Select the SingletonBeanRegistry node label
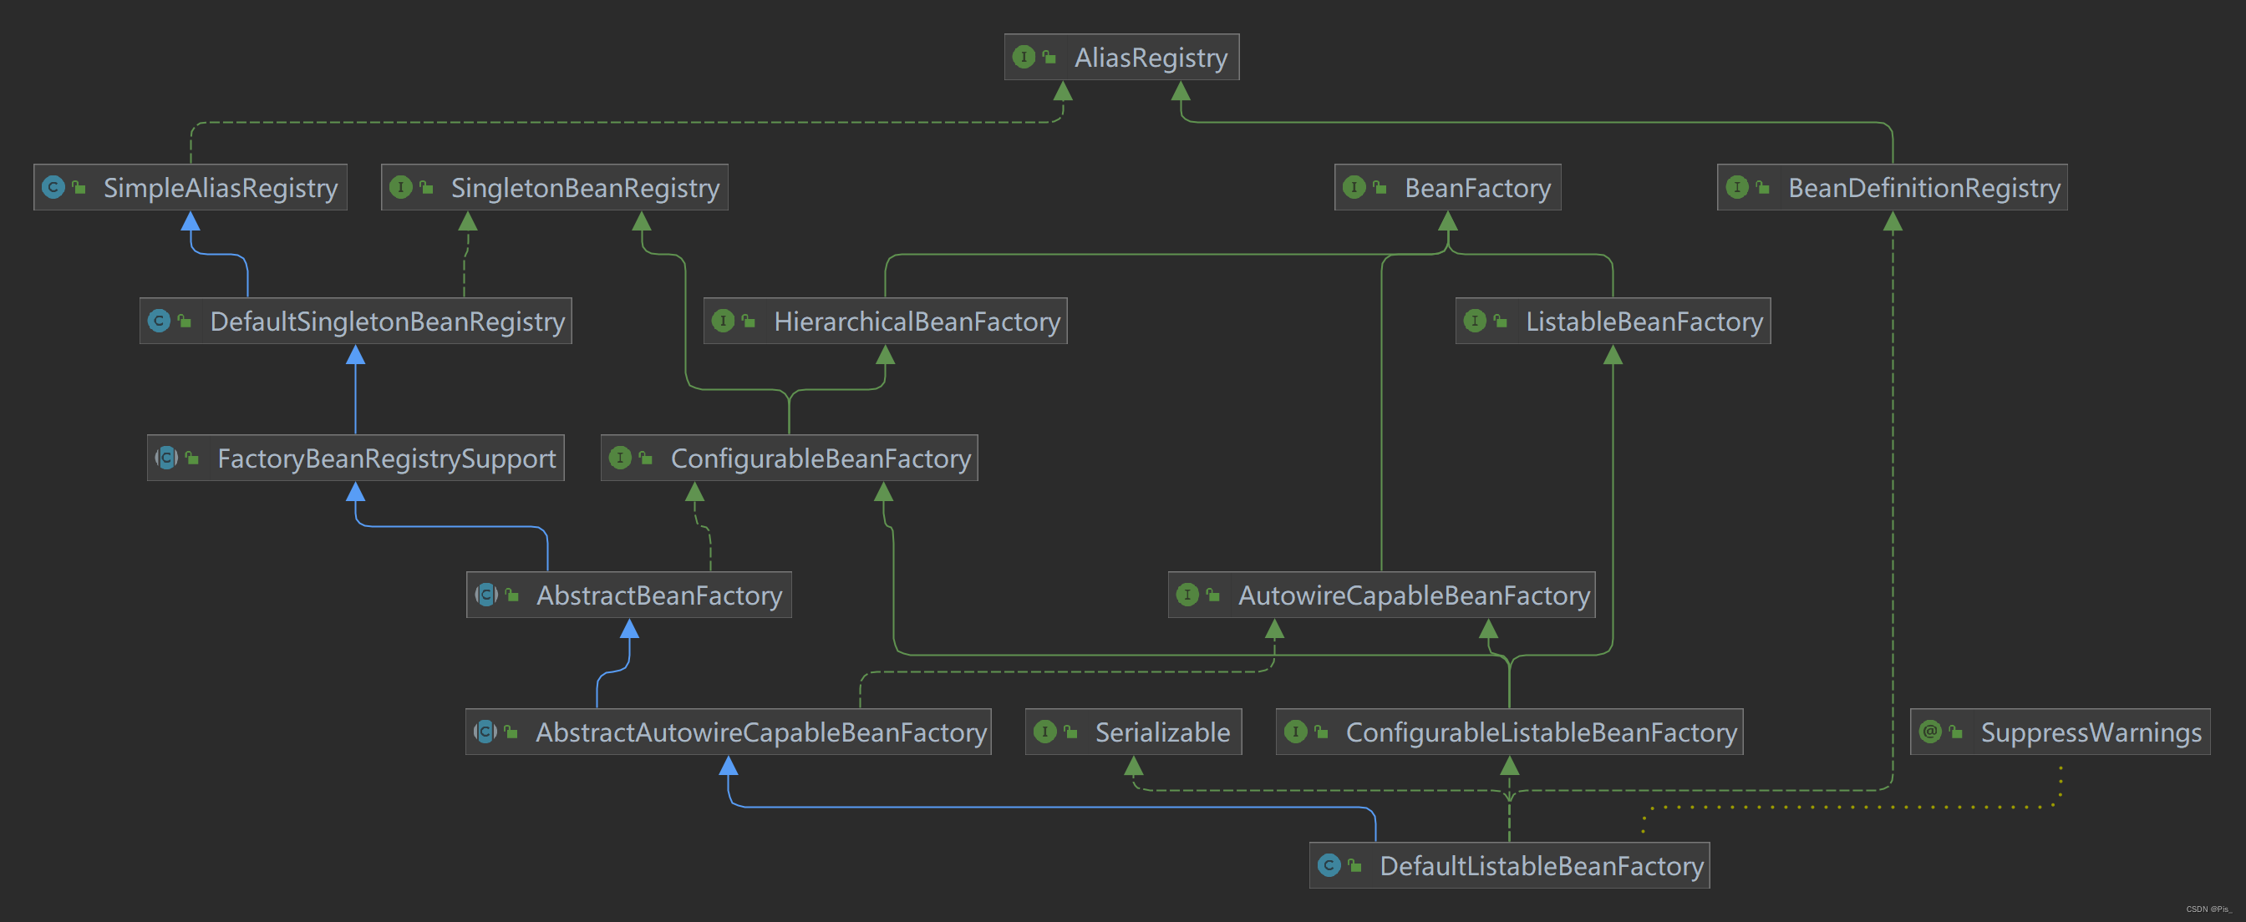Image resolution: width=2246 pixels, height=922 pixels. [584, 188]
